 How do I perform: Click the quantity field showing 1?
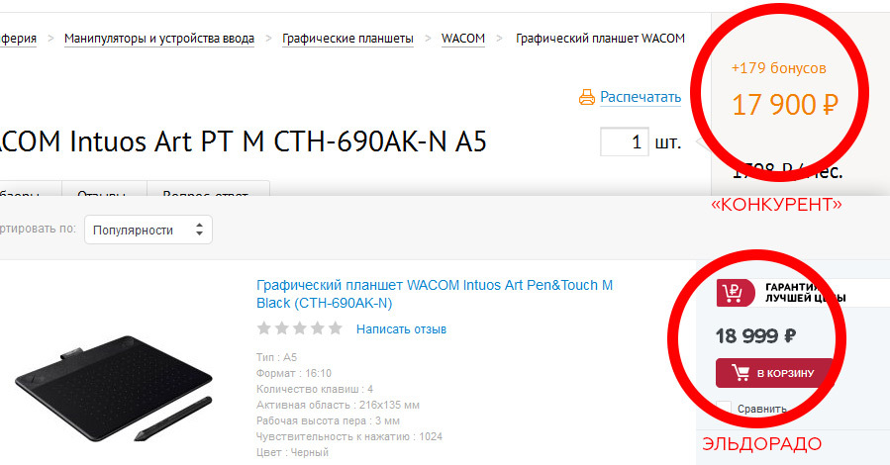(625, 141)
